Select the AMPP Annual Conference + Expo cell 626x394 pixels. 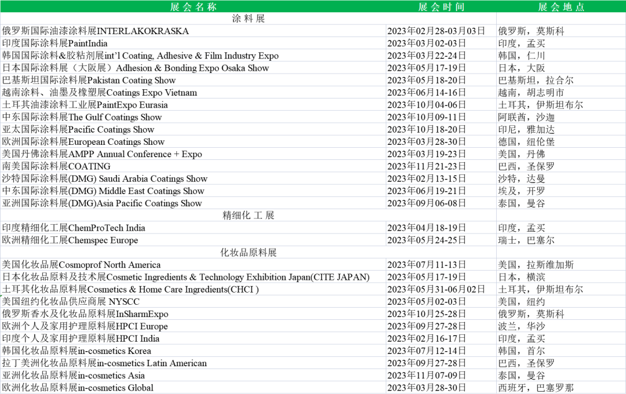coord(193,154)
